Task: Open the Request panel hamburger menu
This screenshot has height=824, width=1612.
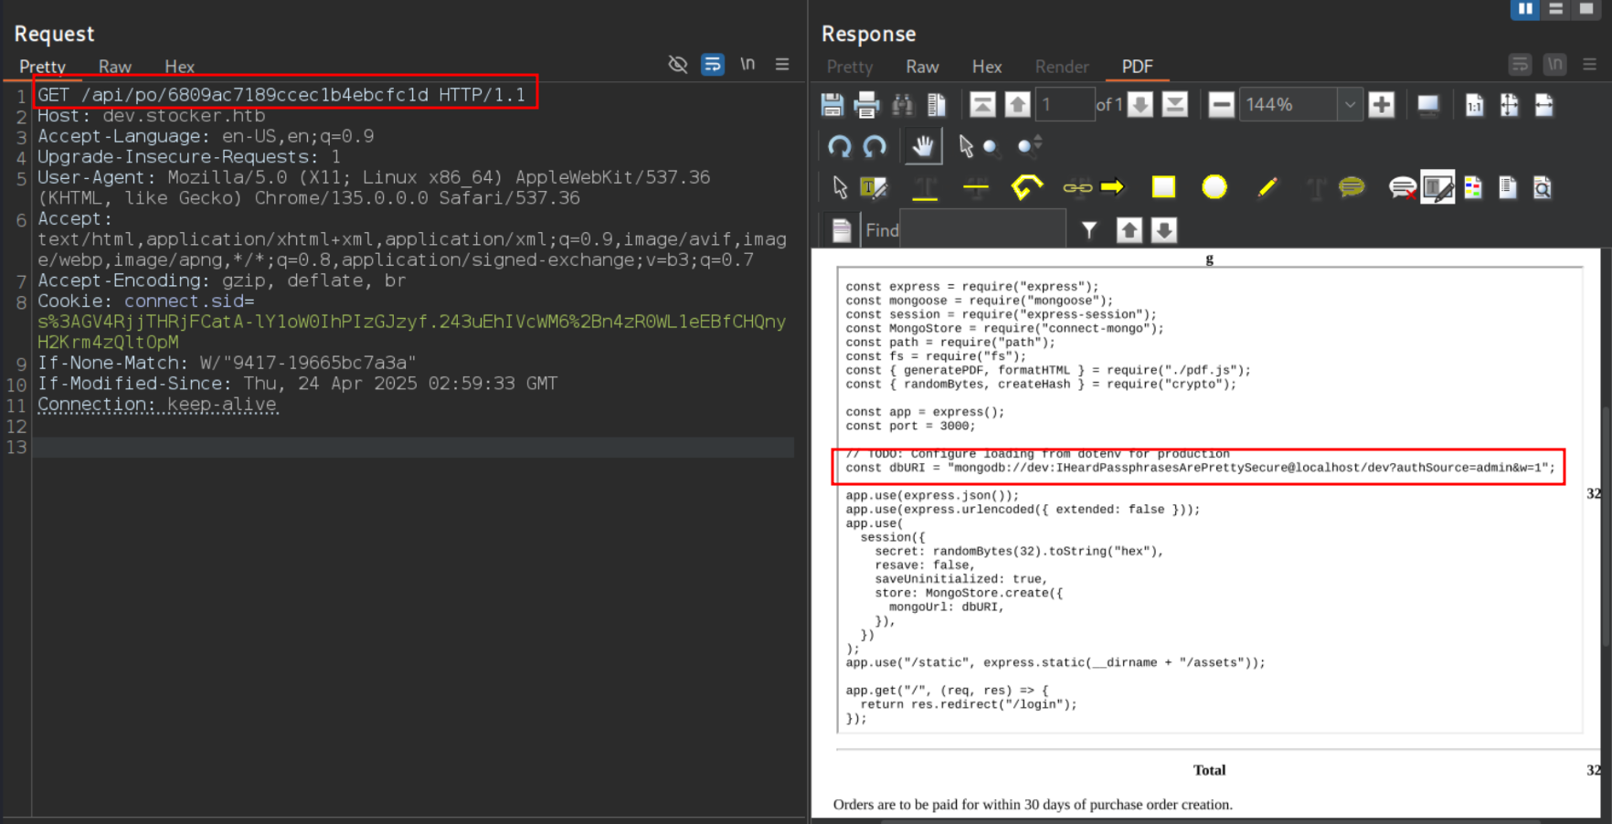Action: [x=782, y=64]
